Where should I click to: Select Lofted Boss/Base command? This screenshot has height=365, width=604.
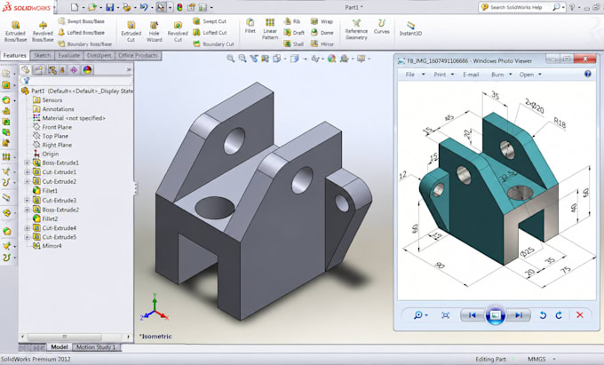pos(82,33)
